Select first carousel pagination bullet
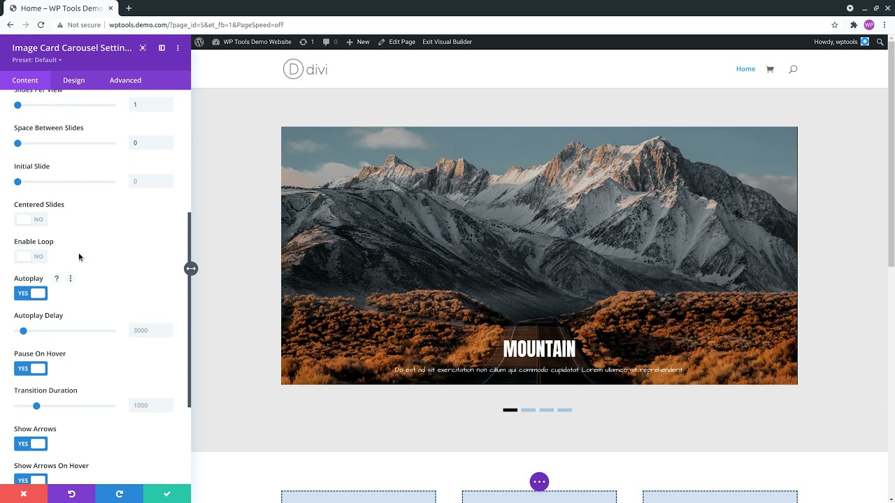895x503 pixels. pyautogui.click(x=510, y=410)
